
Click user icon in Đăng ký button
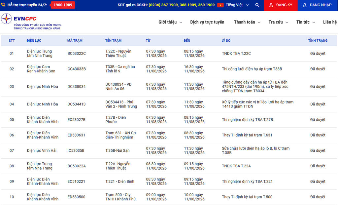click(271, 5)
